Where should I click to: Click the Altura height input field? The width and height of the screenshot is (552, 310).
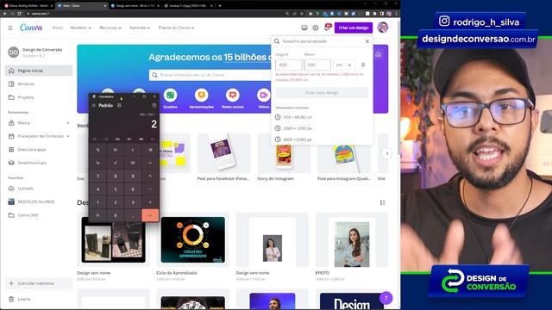pyautogui.click(x=317, y=65)
